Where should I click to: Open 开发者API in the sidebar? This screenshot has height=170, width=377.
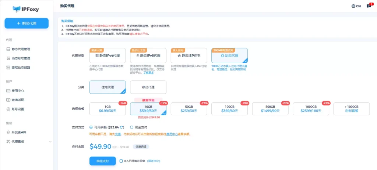[19, 132]
